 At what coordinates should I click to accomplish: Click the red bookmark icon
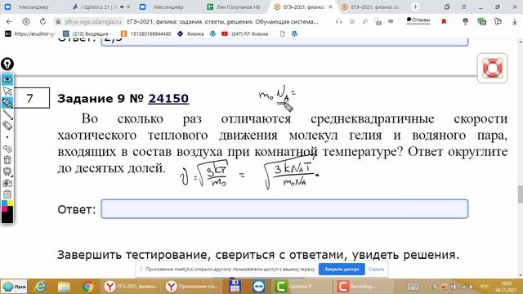(444, 21)
